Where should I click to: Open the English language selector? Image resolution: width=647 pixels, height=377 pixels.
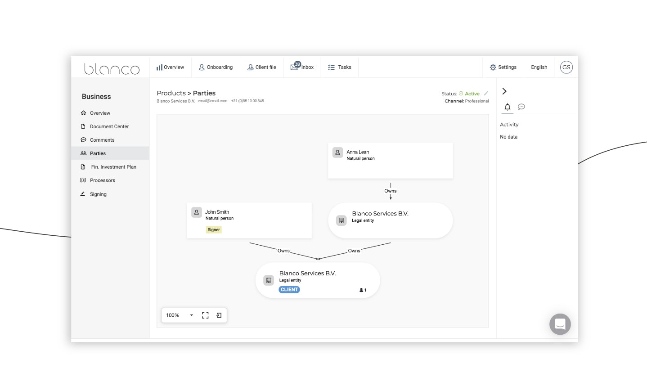[x=539, y=67]
